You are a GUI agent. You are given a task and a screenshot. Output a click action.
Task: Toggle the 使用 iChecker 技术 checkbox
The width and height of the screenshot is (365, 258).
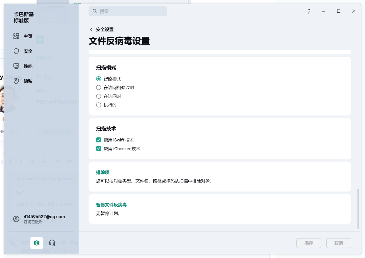99,149
